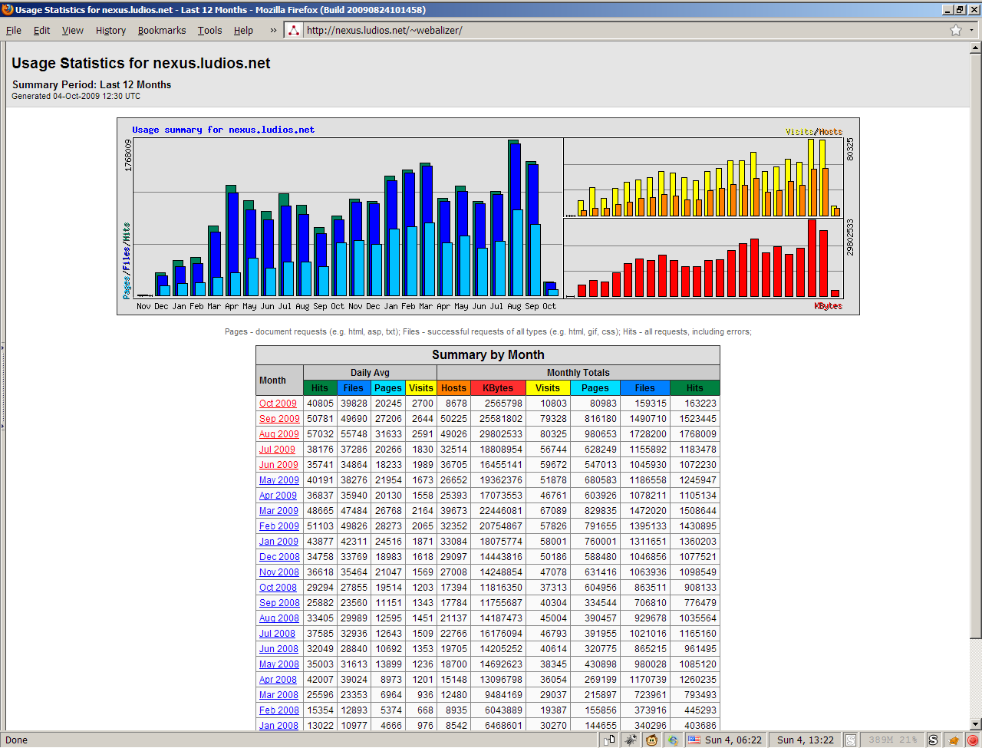The width and height of the screenshot is (982, 748).
Task: Open Feb 2009 monthly statistics link
Action: click(x=279, y=526)
